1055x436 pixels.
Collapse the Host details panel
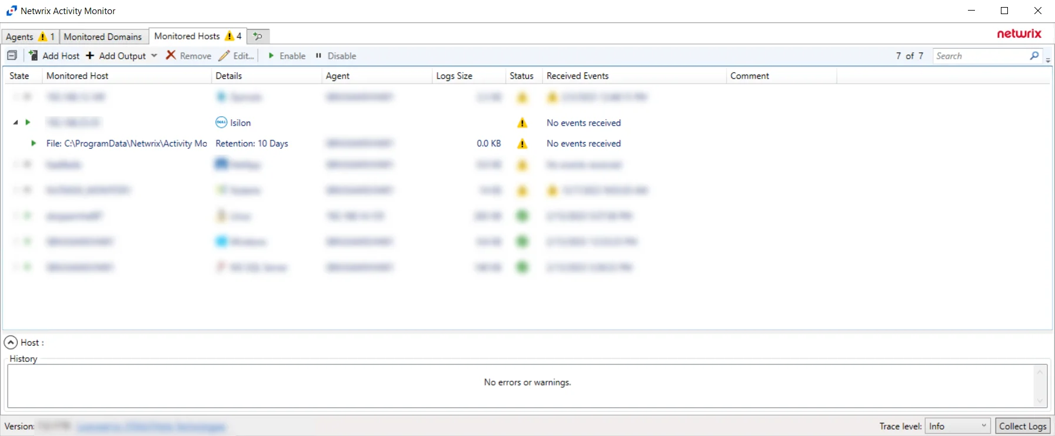pyautogui.click(x=11, y=342)
